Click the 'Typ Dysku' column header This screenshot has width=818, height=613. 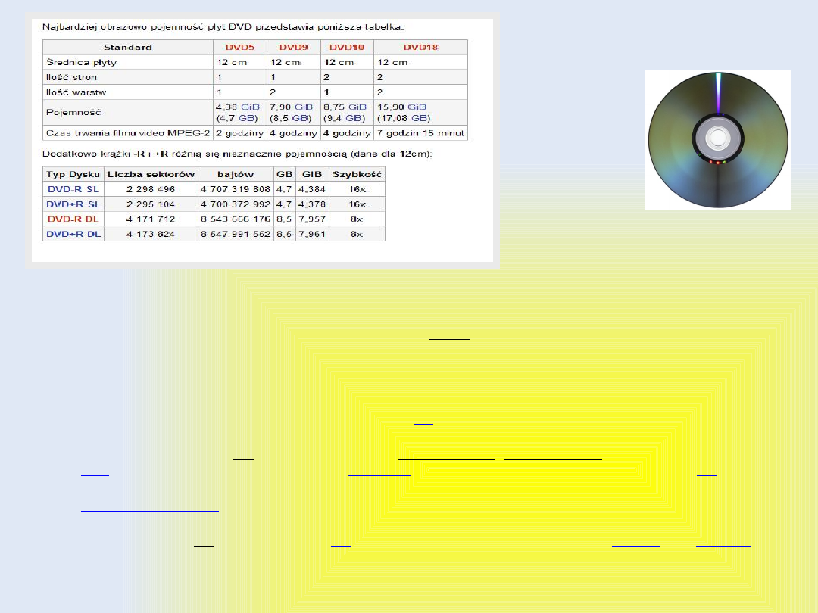coord(73,174)
